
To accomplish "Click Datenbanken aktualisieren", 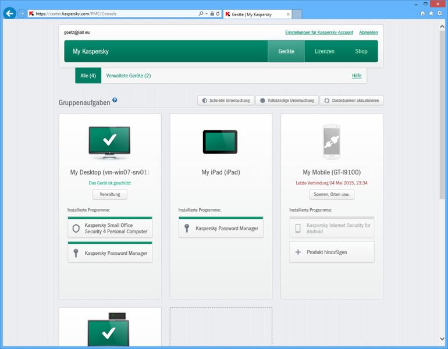I will click(x=351, y=100).
